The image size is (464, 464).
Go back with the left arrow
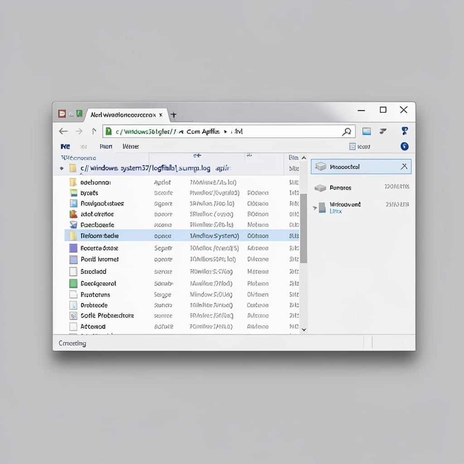pos(63,131)
